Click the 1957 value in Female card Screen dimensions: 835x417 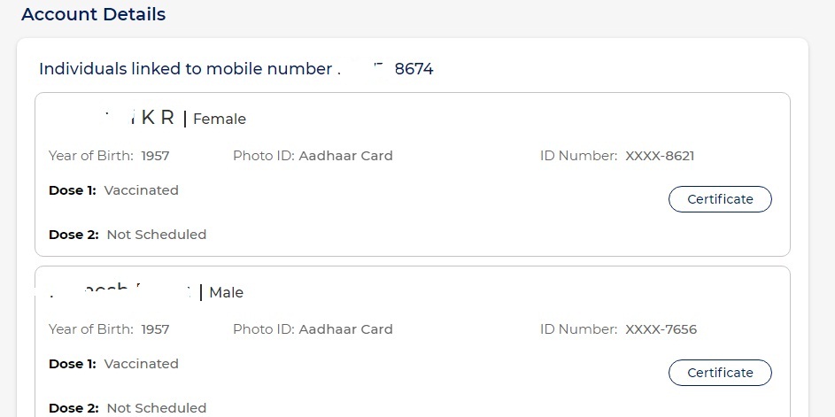coord(153,156)
